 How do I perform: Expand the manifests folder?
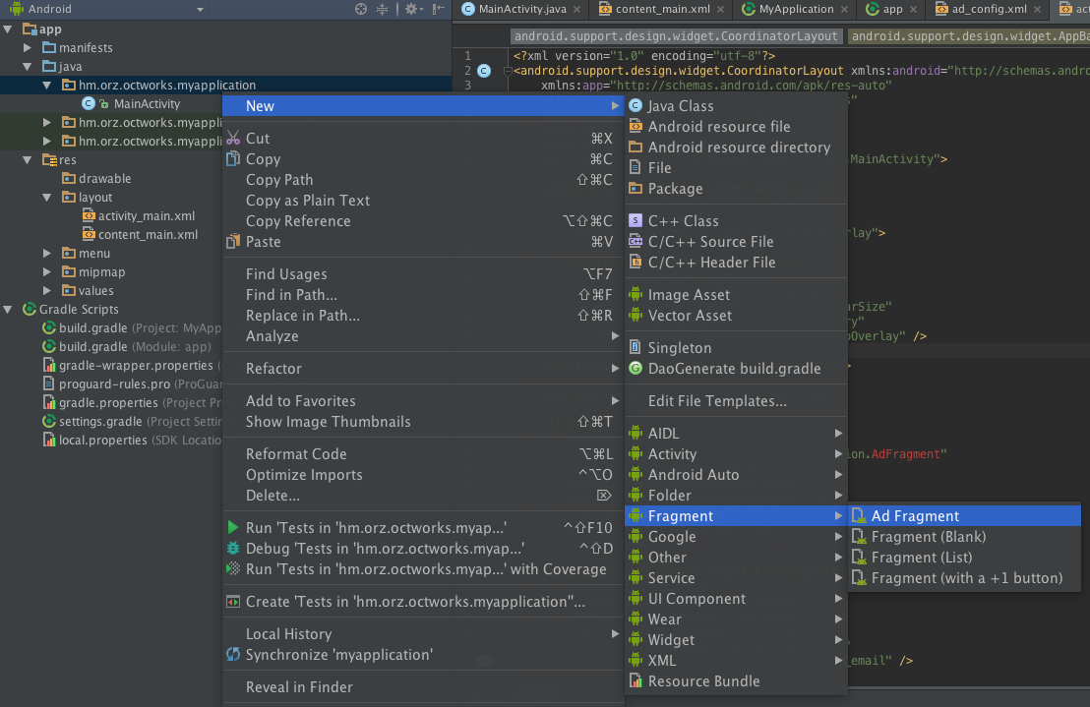coord(28,48)
